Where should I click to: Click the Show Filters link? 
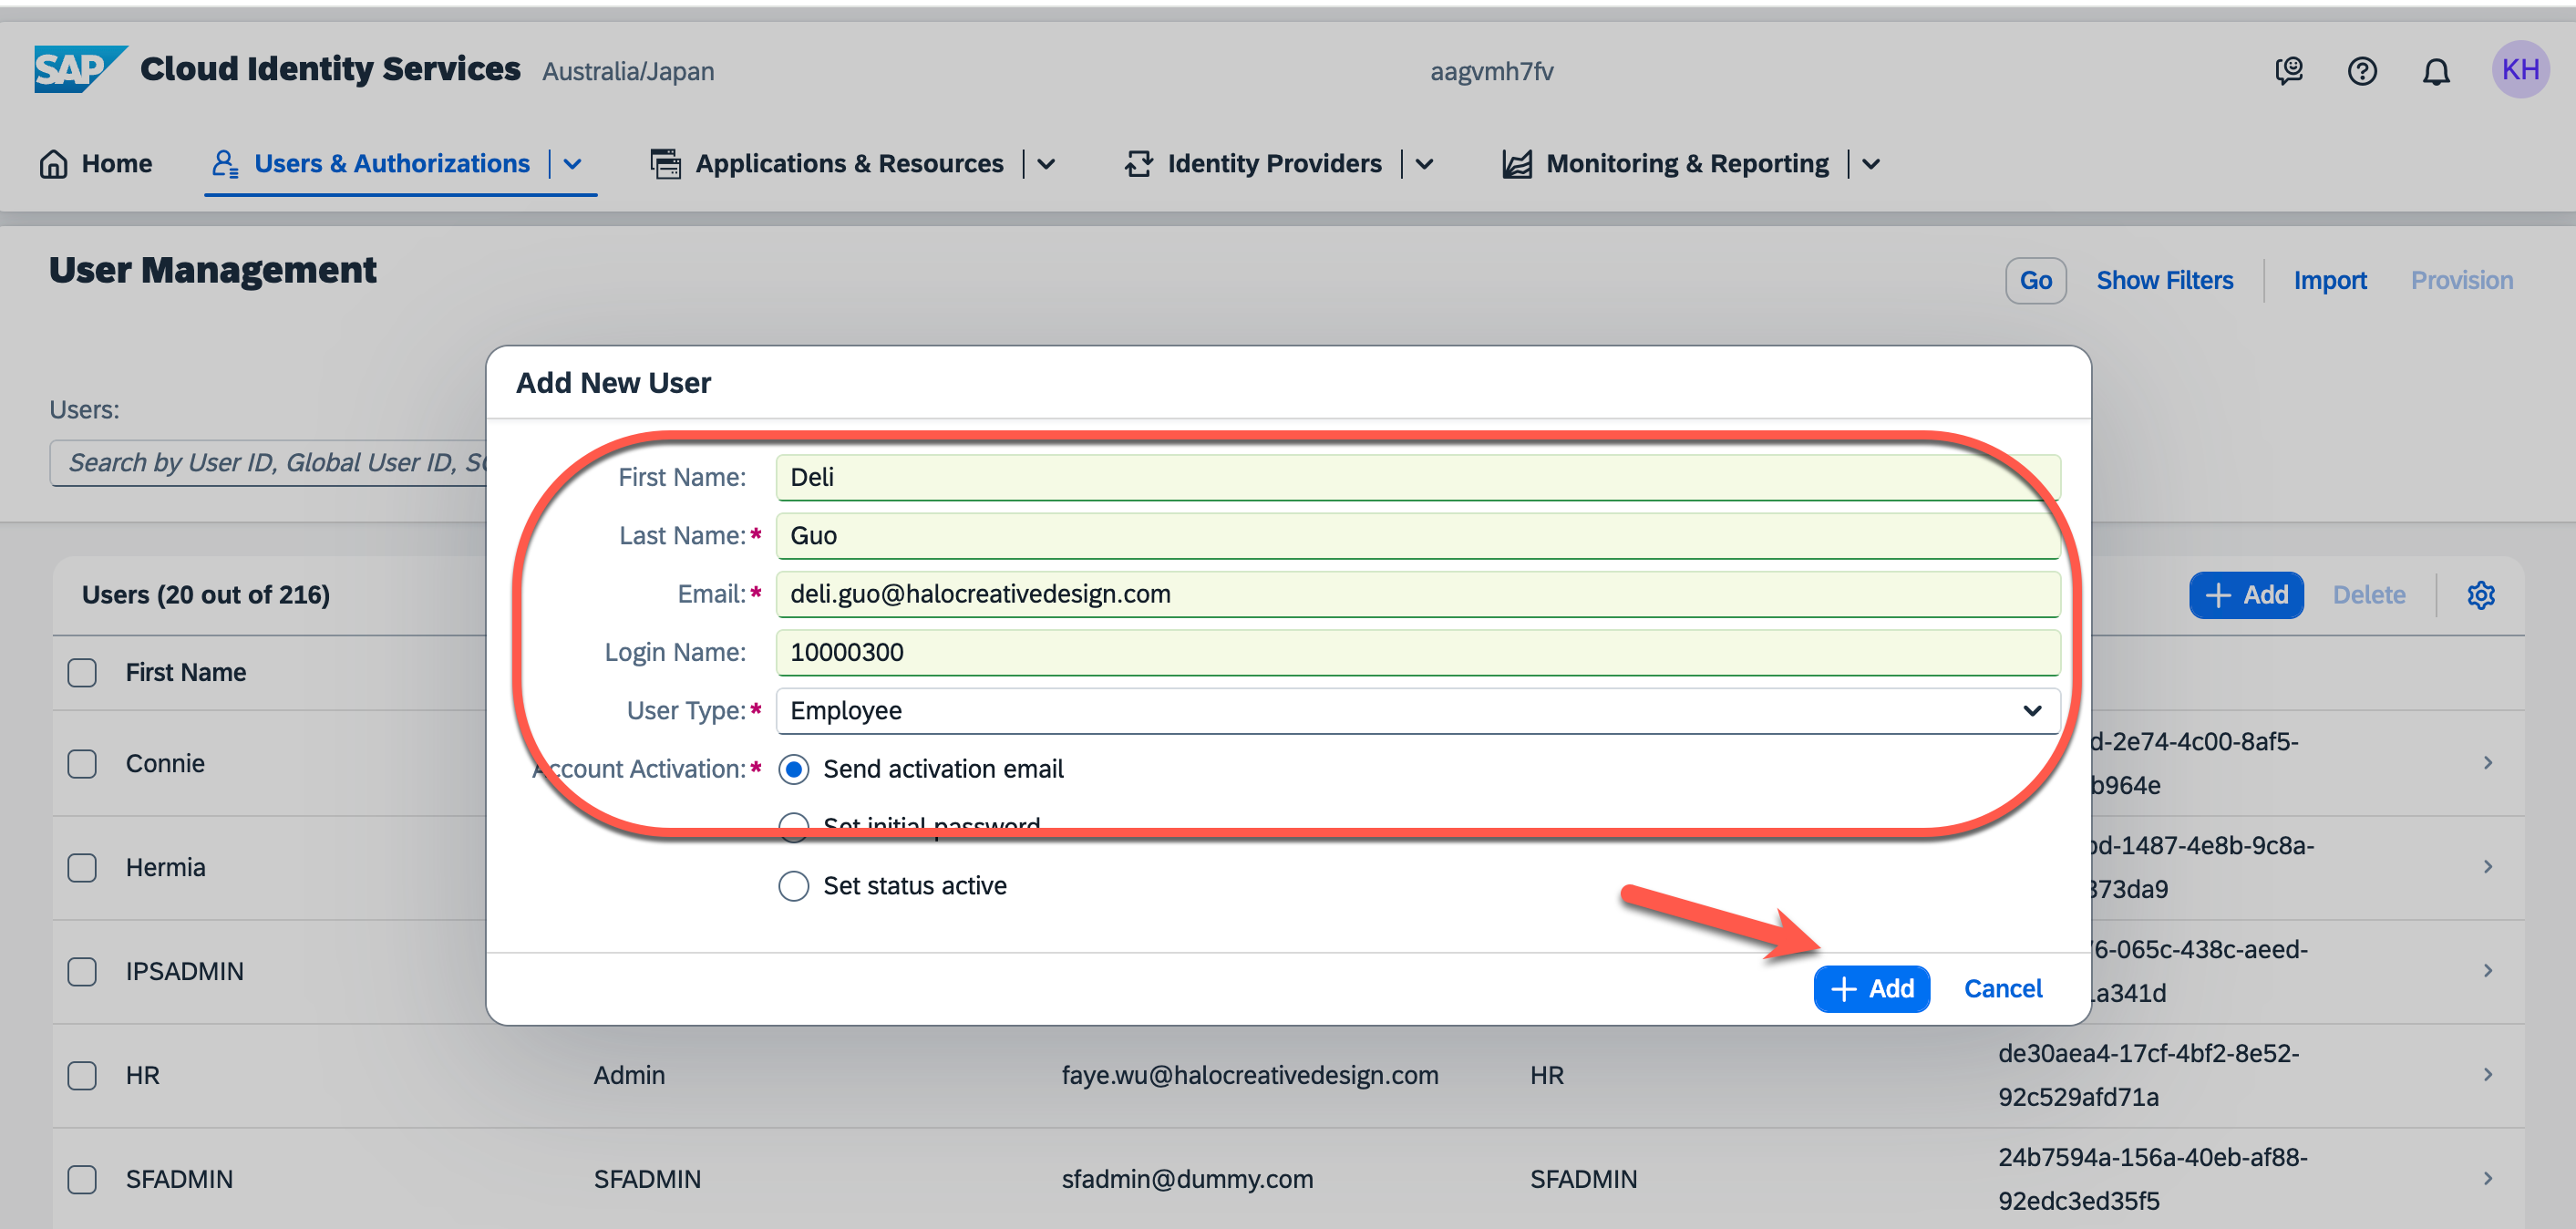2164,280
